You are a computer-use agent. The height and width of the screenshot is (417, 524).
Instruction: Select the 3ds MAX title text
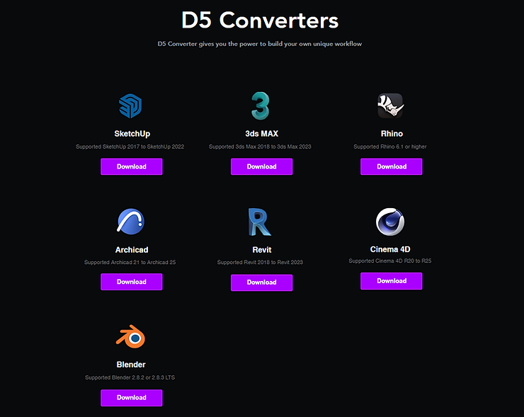(262, 134)
